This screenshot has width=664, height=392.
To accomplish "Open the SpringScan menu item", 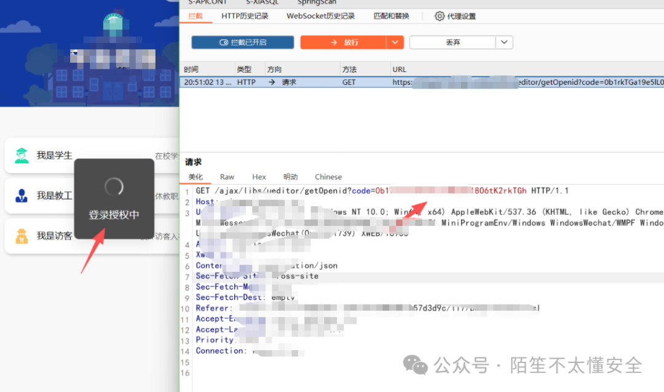I will 316,2.
